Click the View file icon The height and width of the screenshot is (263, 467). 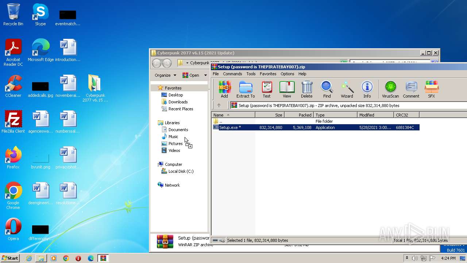pos(287,89)
